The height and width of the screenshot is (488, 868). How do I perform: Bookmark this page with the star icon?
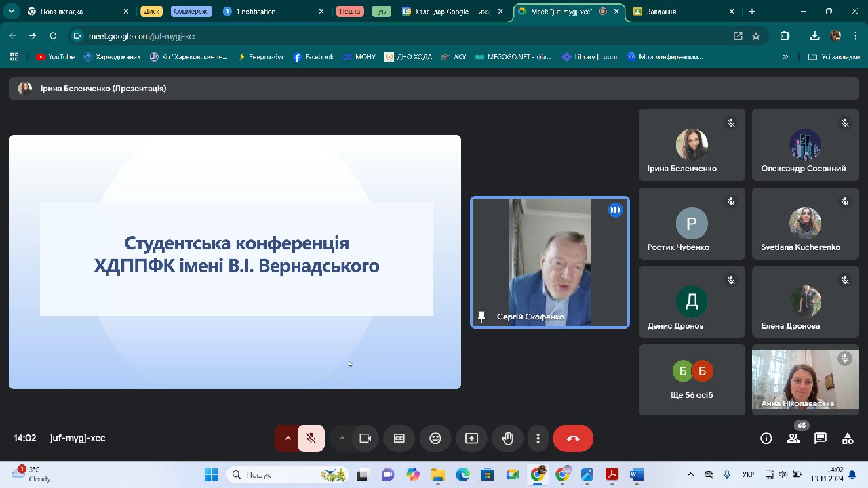756,36
